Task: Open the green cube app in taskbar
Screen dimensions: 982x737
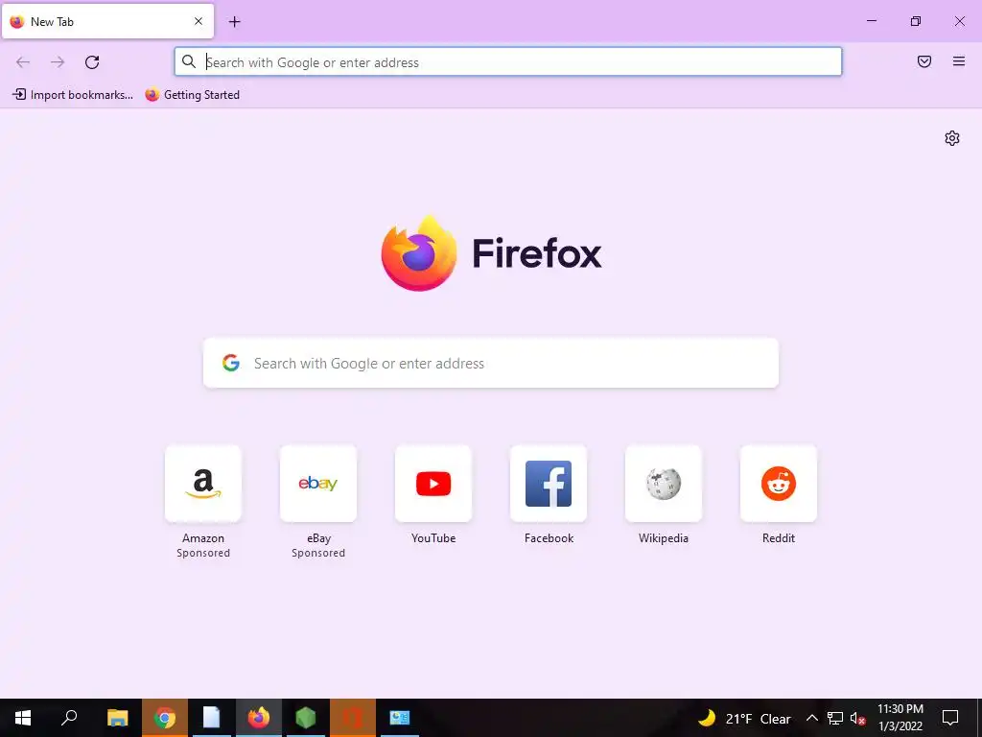Action: pos(306,718)
